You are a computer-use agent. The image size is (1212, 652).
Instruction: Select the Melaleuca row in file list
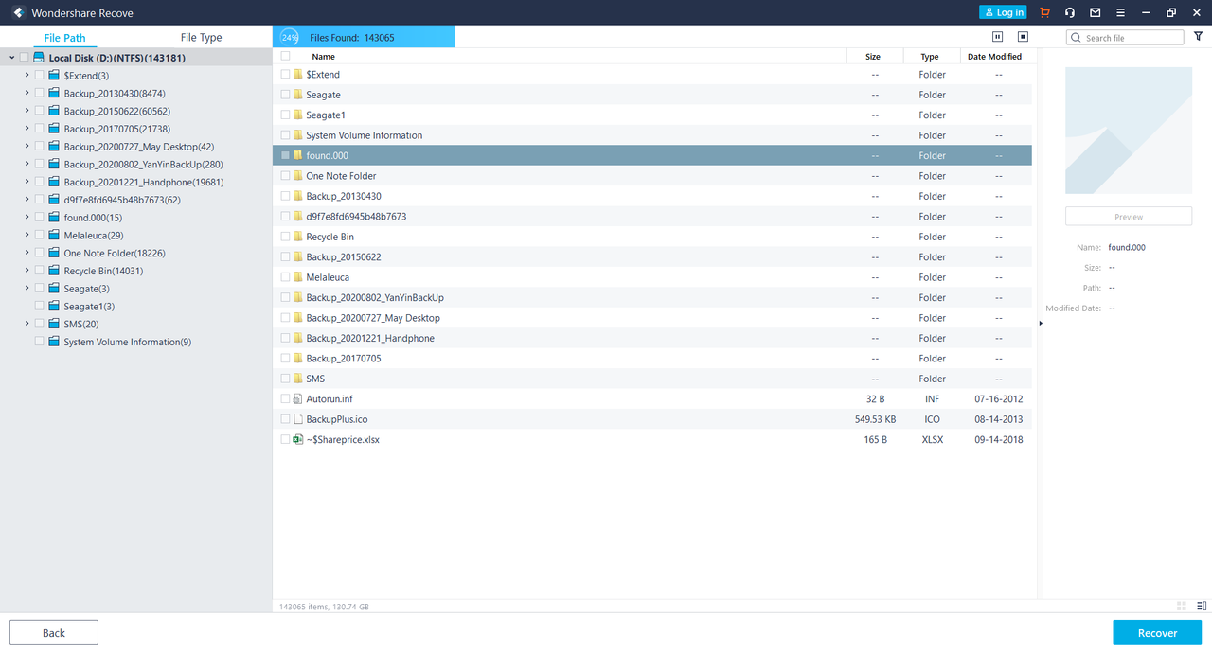[x=652, y=277]
